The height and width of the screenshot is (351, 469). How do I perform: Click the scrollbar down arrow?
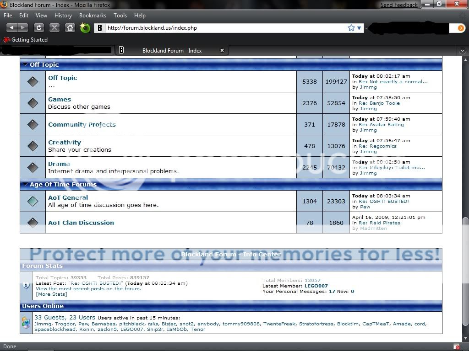pos(465,338)
